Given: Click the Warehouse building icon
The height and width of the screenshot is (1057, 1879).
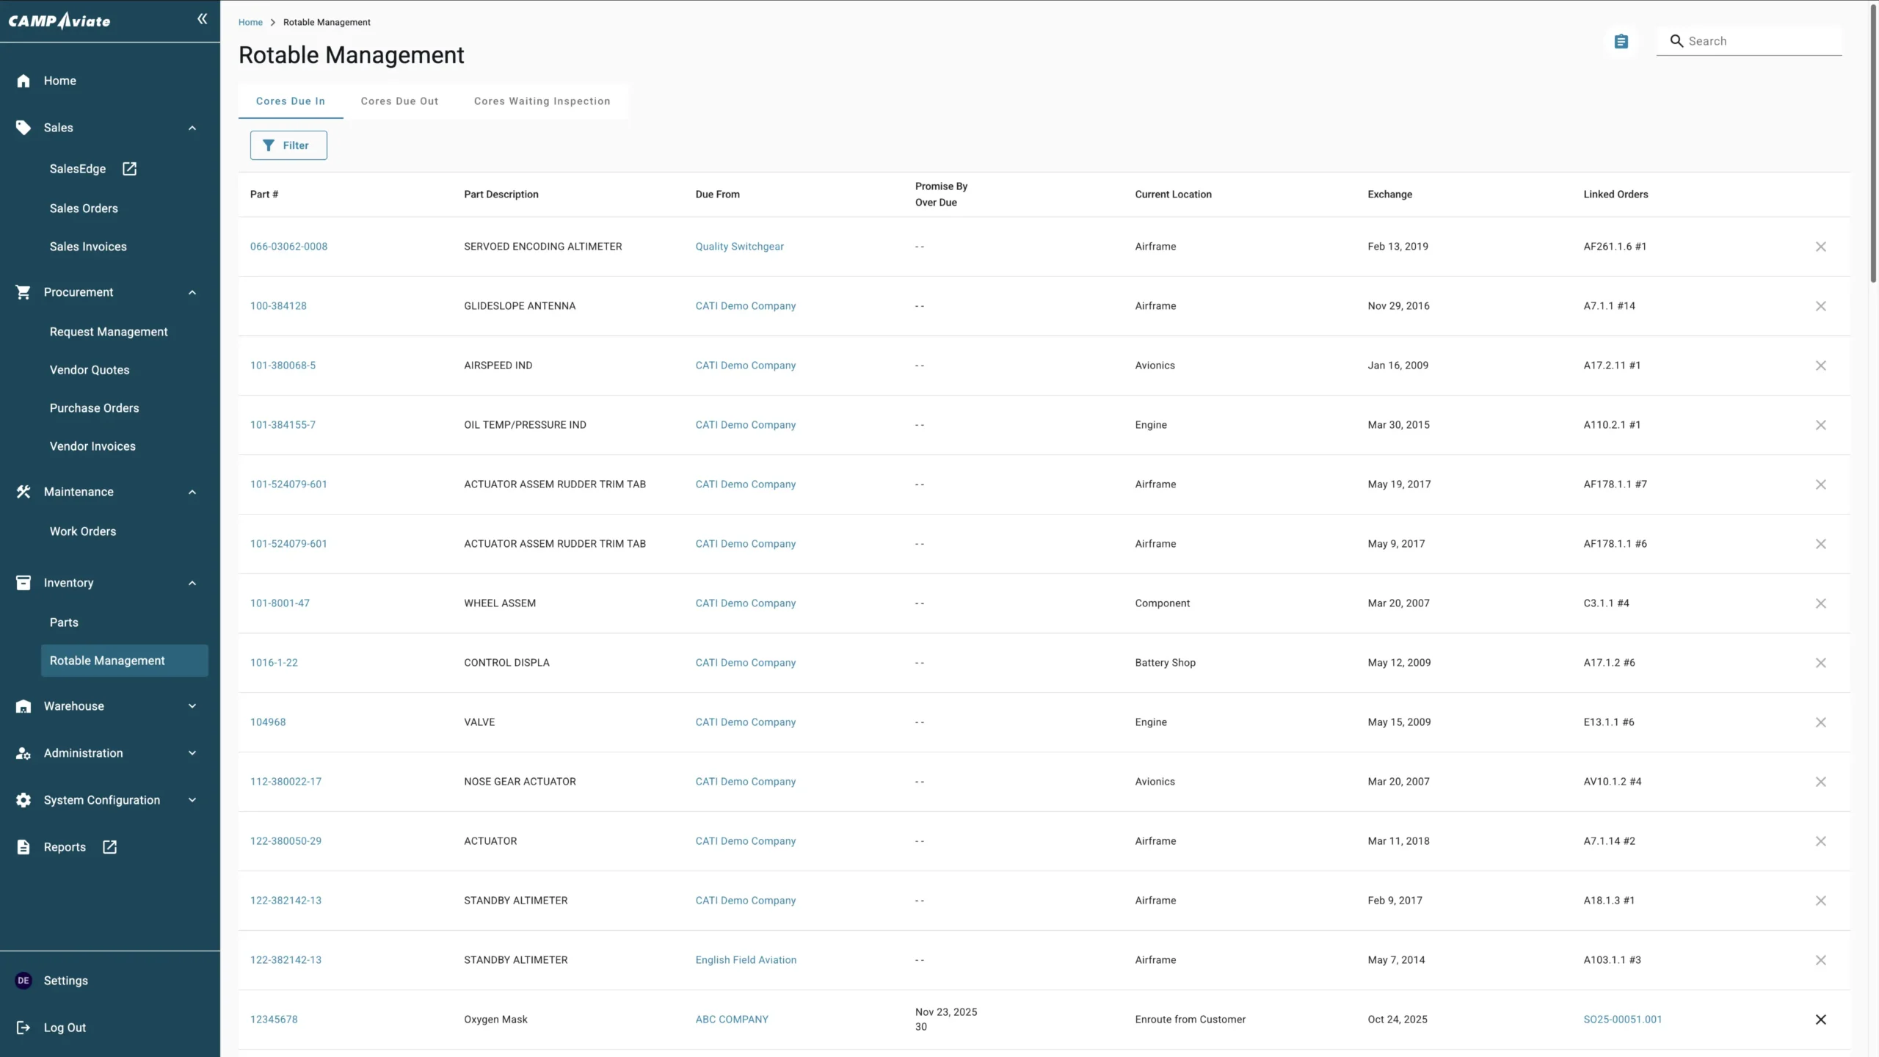Looking at the screenshot, I should click(23, 706).
